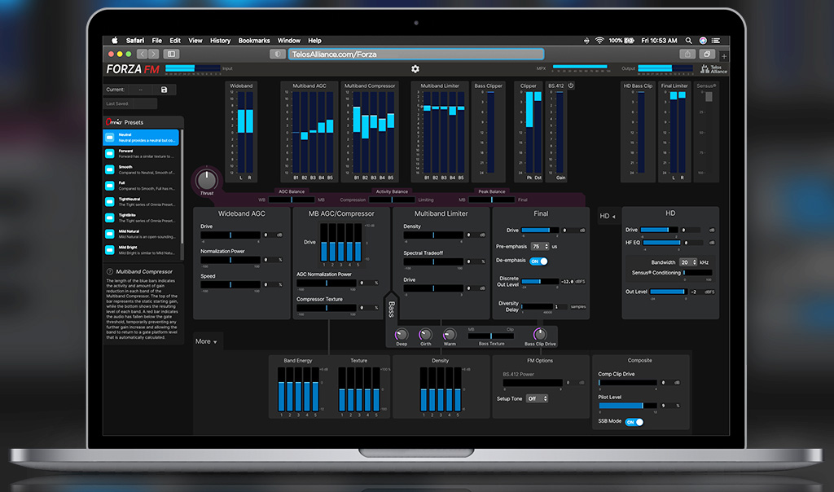
Task: Adjust the Comp Clip Drive slider
Action: tap(628, 383)
